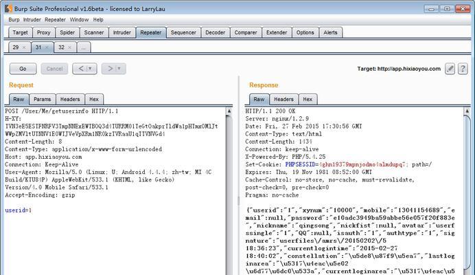Send the request with Go
The width and height of the screenshot is (475, 275).
(23, 69)
